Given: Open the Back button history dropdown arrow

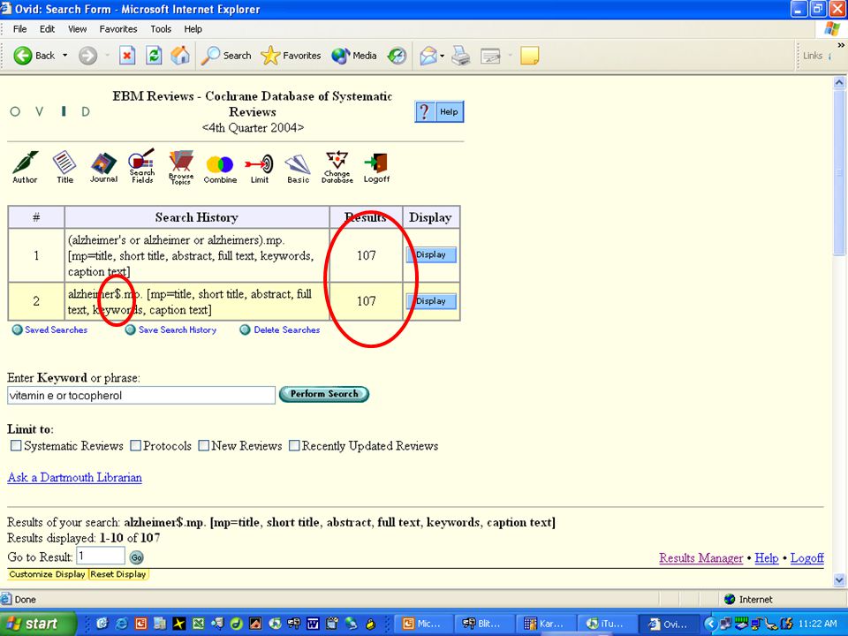Looking at the screenshot, I should 64,55.
